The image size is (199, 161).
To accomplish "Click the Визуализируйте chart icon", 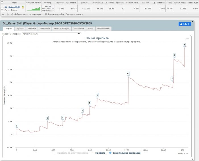I will pos(46,14).
